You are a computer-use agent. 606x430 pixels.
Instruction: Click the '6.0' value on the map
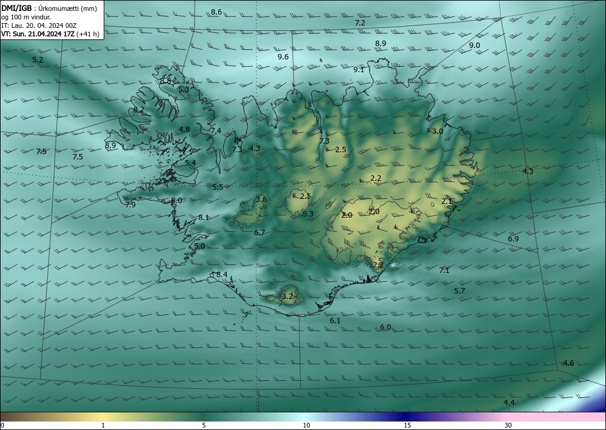385,328
